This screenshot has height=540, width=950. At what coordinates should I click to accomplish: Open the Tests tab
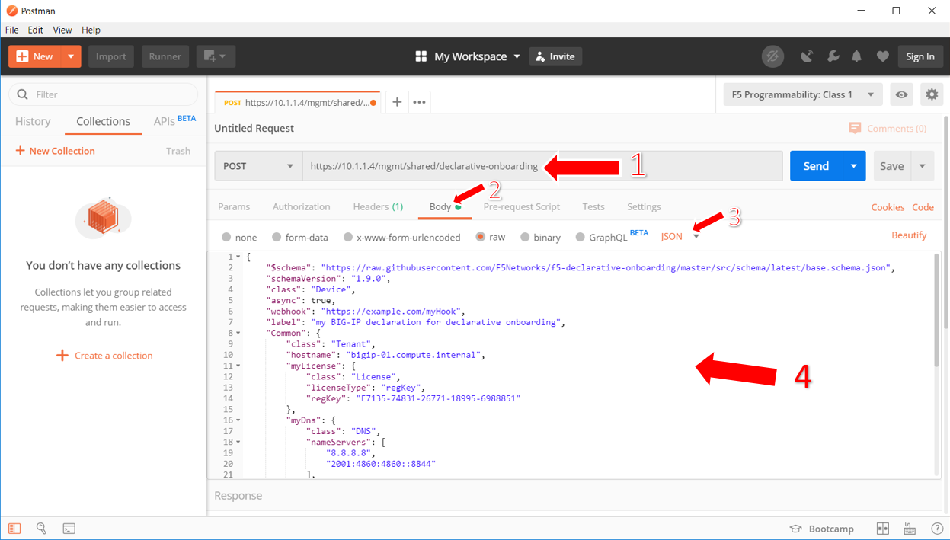pos(593,206)
